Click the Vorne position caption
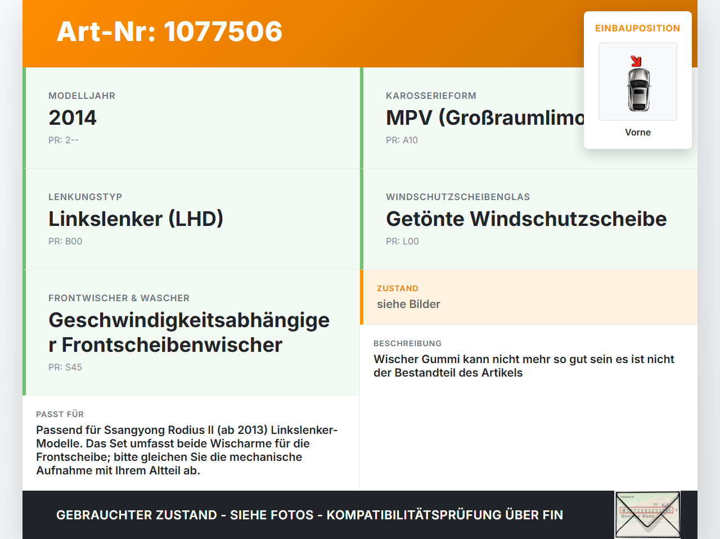Image resolution: width=720 pixels, height=539 pixels. 638,132
